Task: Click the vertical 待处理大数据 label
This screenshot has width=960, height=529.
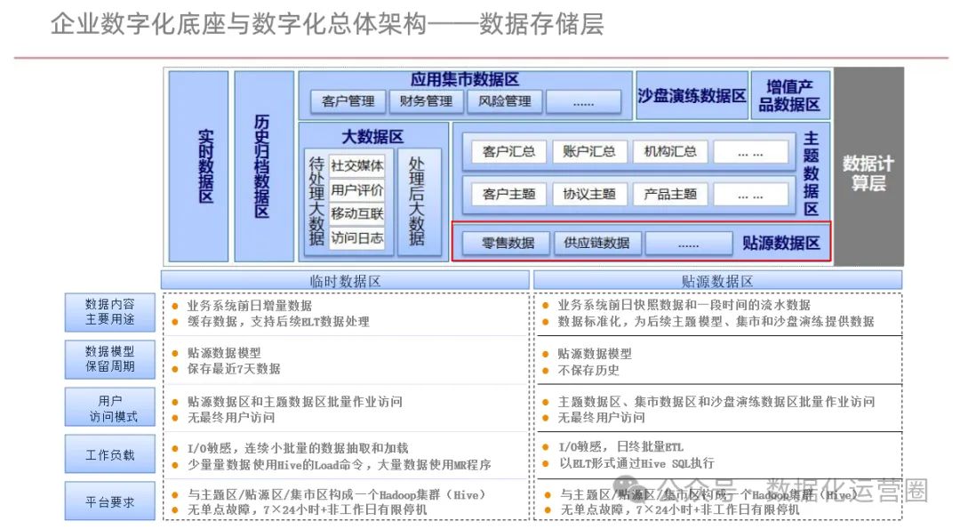Action: (x=316, y=201)
